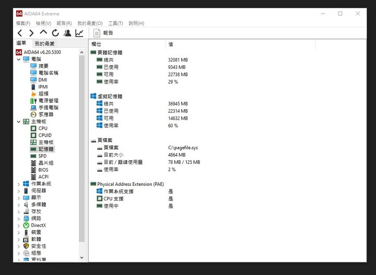
Task: Click the 欄位 column header
Action: 127,44
